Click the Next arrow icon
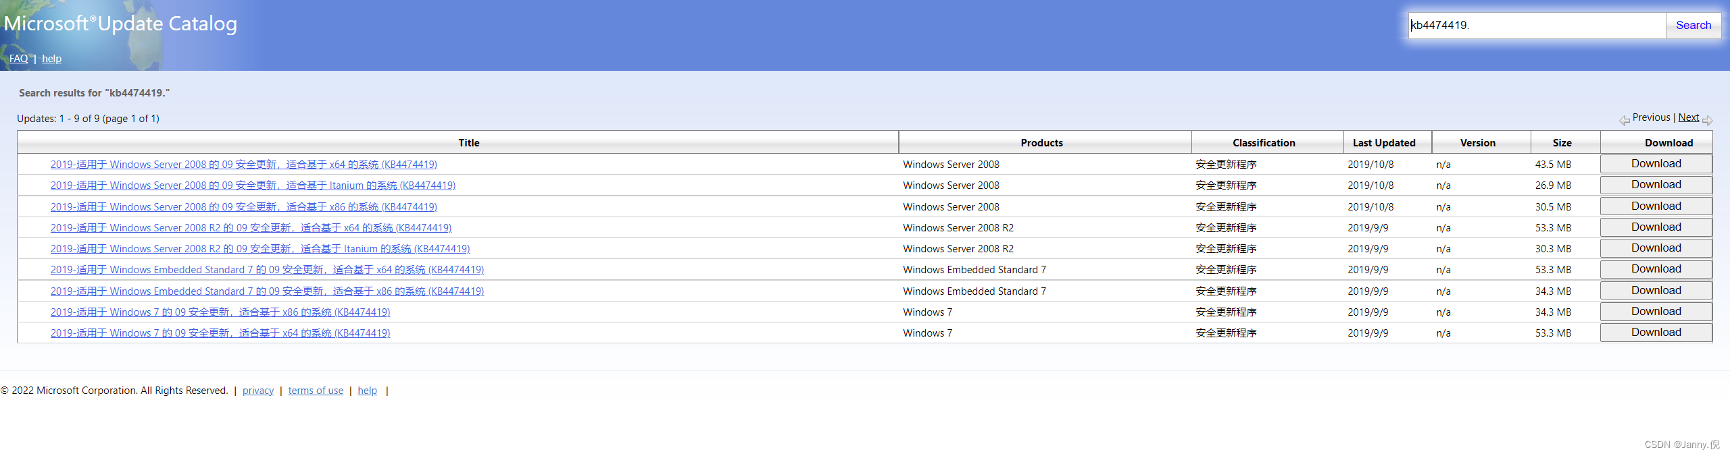The image size is (1730, 456). pos(1707,120)
